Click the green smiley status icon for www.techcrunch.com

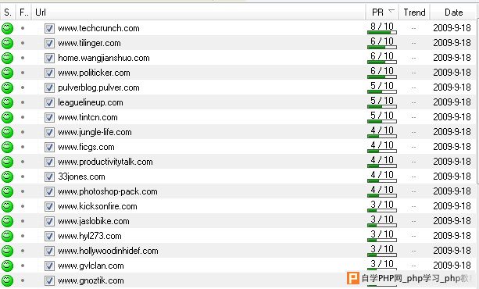tap(7, 28)
